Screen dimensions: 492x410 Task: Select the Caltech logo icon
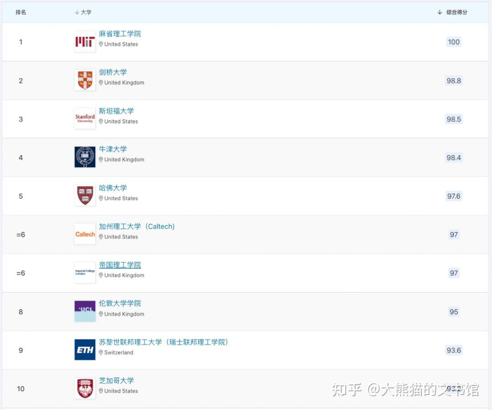(85, 234)
